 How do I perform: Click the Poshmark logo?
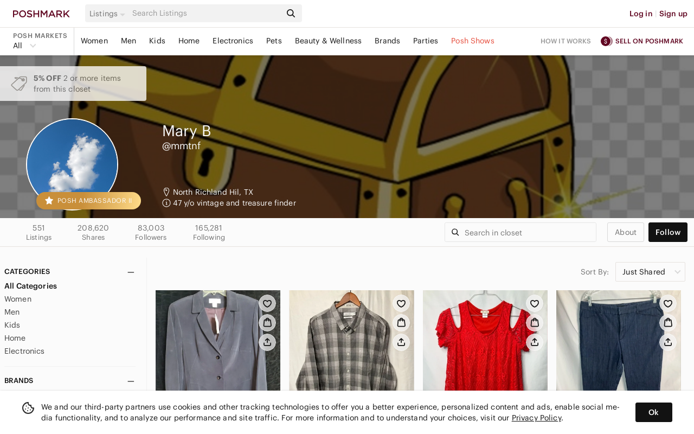[x=41, y=14]
